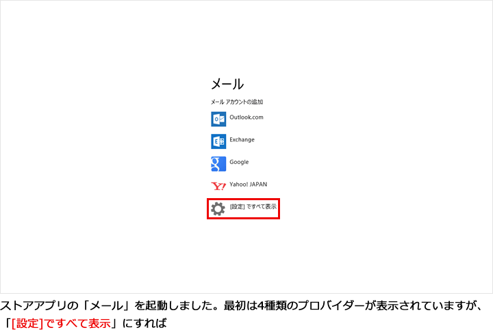This screenshot has height=330, width=493.
Task: Select the Outlook.com account label
Action: [246, 118]
